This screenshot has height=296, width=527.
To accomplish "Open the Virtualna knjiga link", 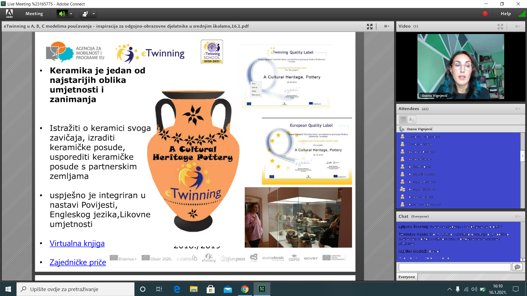I will tap(77, 243).
